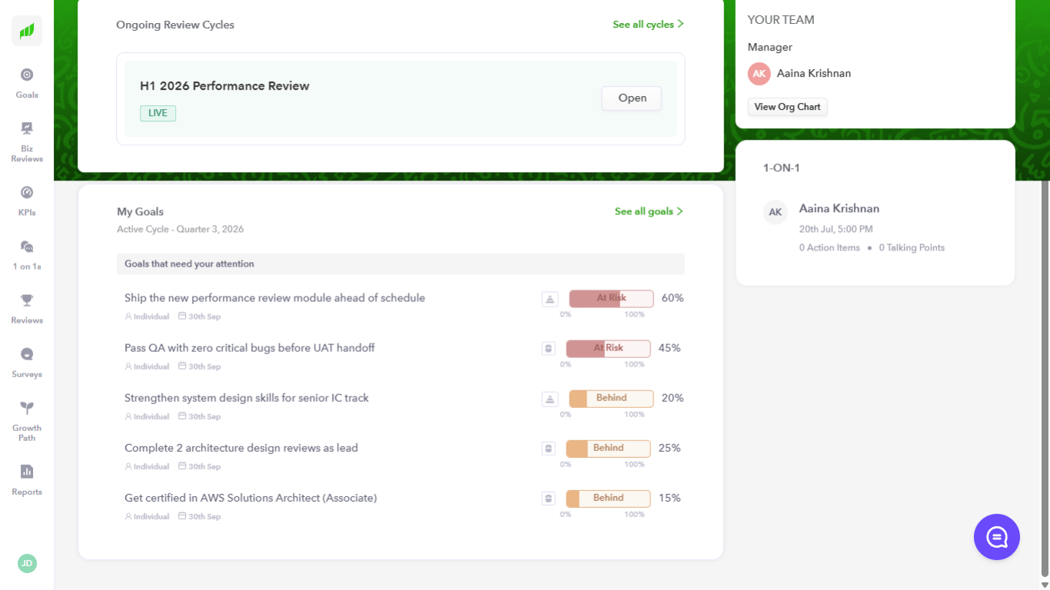This screenshot has height=590, width=1050.
Task: Click the View Org Chart button
Action: click(x=788, y=107)
